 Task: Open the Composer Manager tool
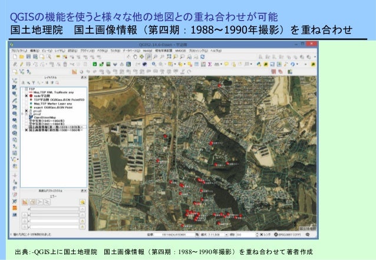(x=49, y=56)
